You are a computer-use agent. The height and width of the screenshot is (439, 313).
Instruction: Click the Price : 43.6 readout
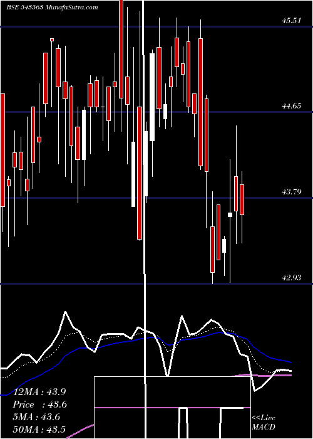tap(40, 405)
